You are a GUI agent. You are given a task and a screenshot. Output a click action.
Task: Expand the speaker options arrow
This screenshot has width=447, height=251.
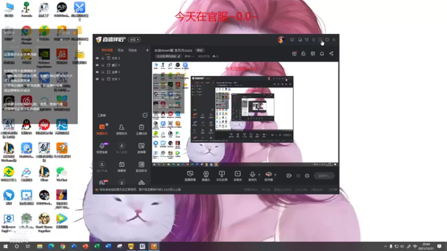275,175
